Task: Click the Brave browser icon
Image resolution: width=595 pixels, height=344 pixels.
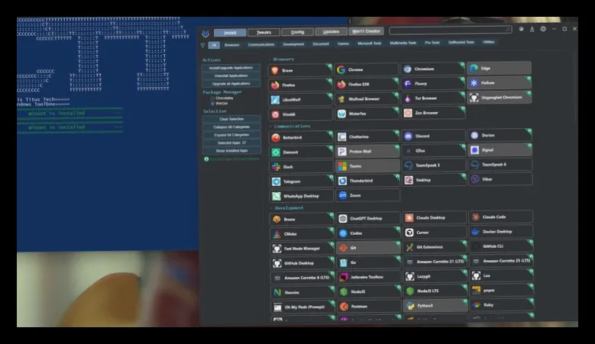Action: tap(275, 70)
